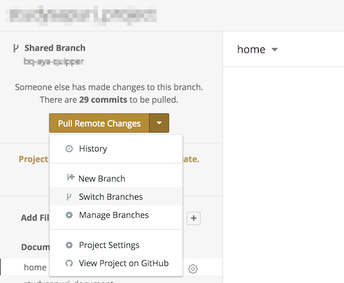Open the home document dropdown
The height and width of the screenshot is (283, 344).
[257, 50]
